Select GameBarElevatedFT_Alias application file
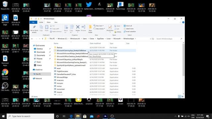The height and width of the screenshot is (119, 212). click(x=95, y=74)
